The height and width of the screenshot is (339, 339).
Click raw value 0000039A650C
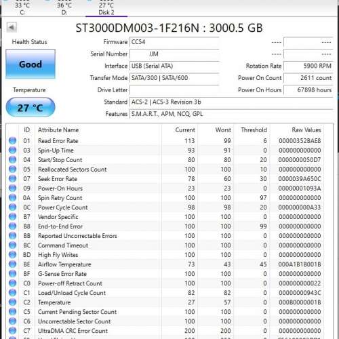point(300,179)
